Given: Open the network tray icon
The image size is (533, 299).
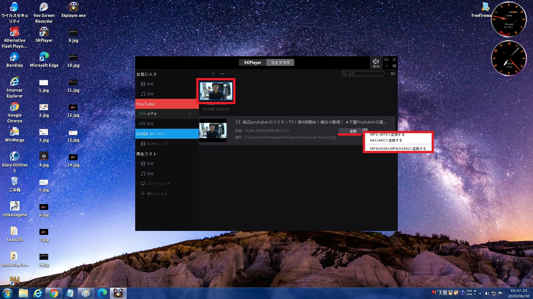Looking at the screenshot, I should coord(494,293).
